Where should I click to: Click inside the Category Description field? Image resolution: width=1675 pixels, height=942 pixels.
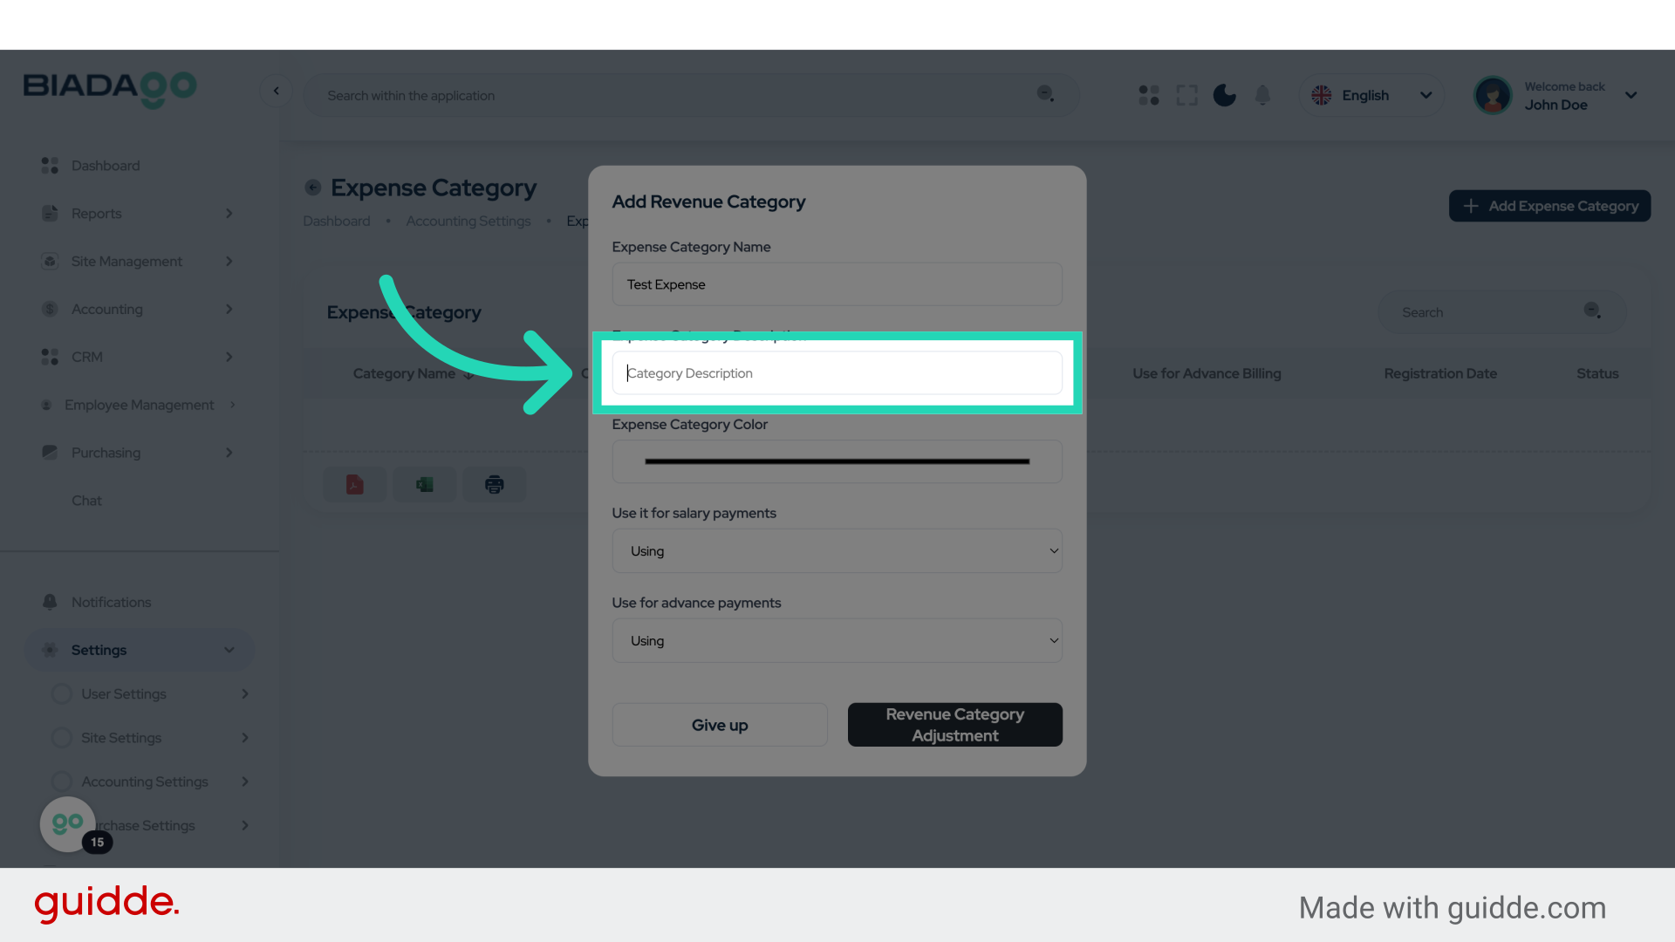(837, 372)
